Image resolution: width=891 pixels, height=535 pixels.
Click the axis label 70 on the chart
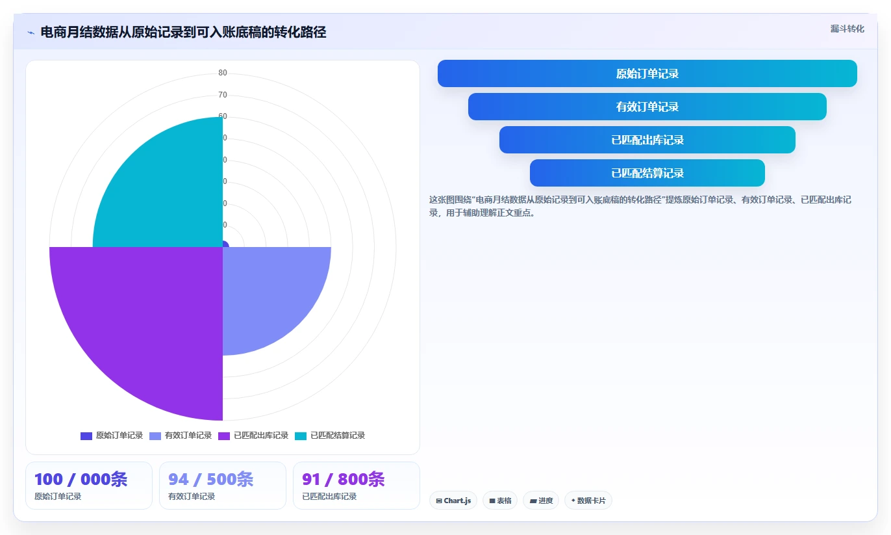point(223,95)
